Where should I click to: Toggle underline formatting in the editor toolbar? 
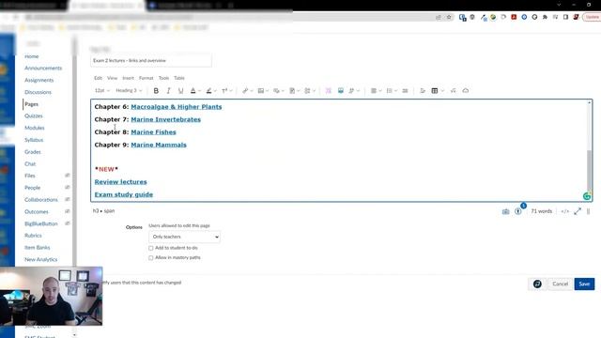click(180, 91)
